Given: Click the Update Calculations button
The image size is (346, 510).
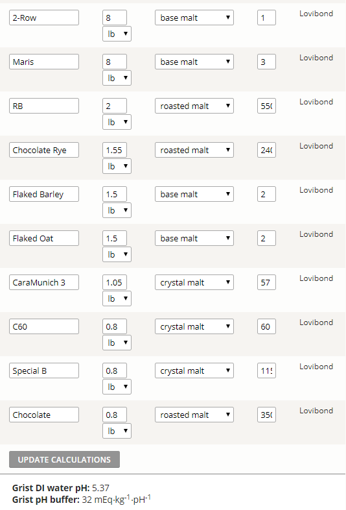Looking at the screenshot, I should 64,459.
